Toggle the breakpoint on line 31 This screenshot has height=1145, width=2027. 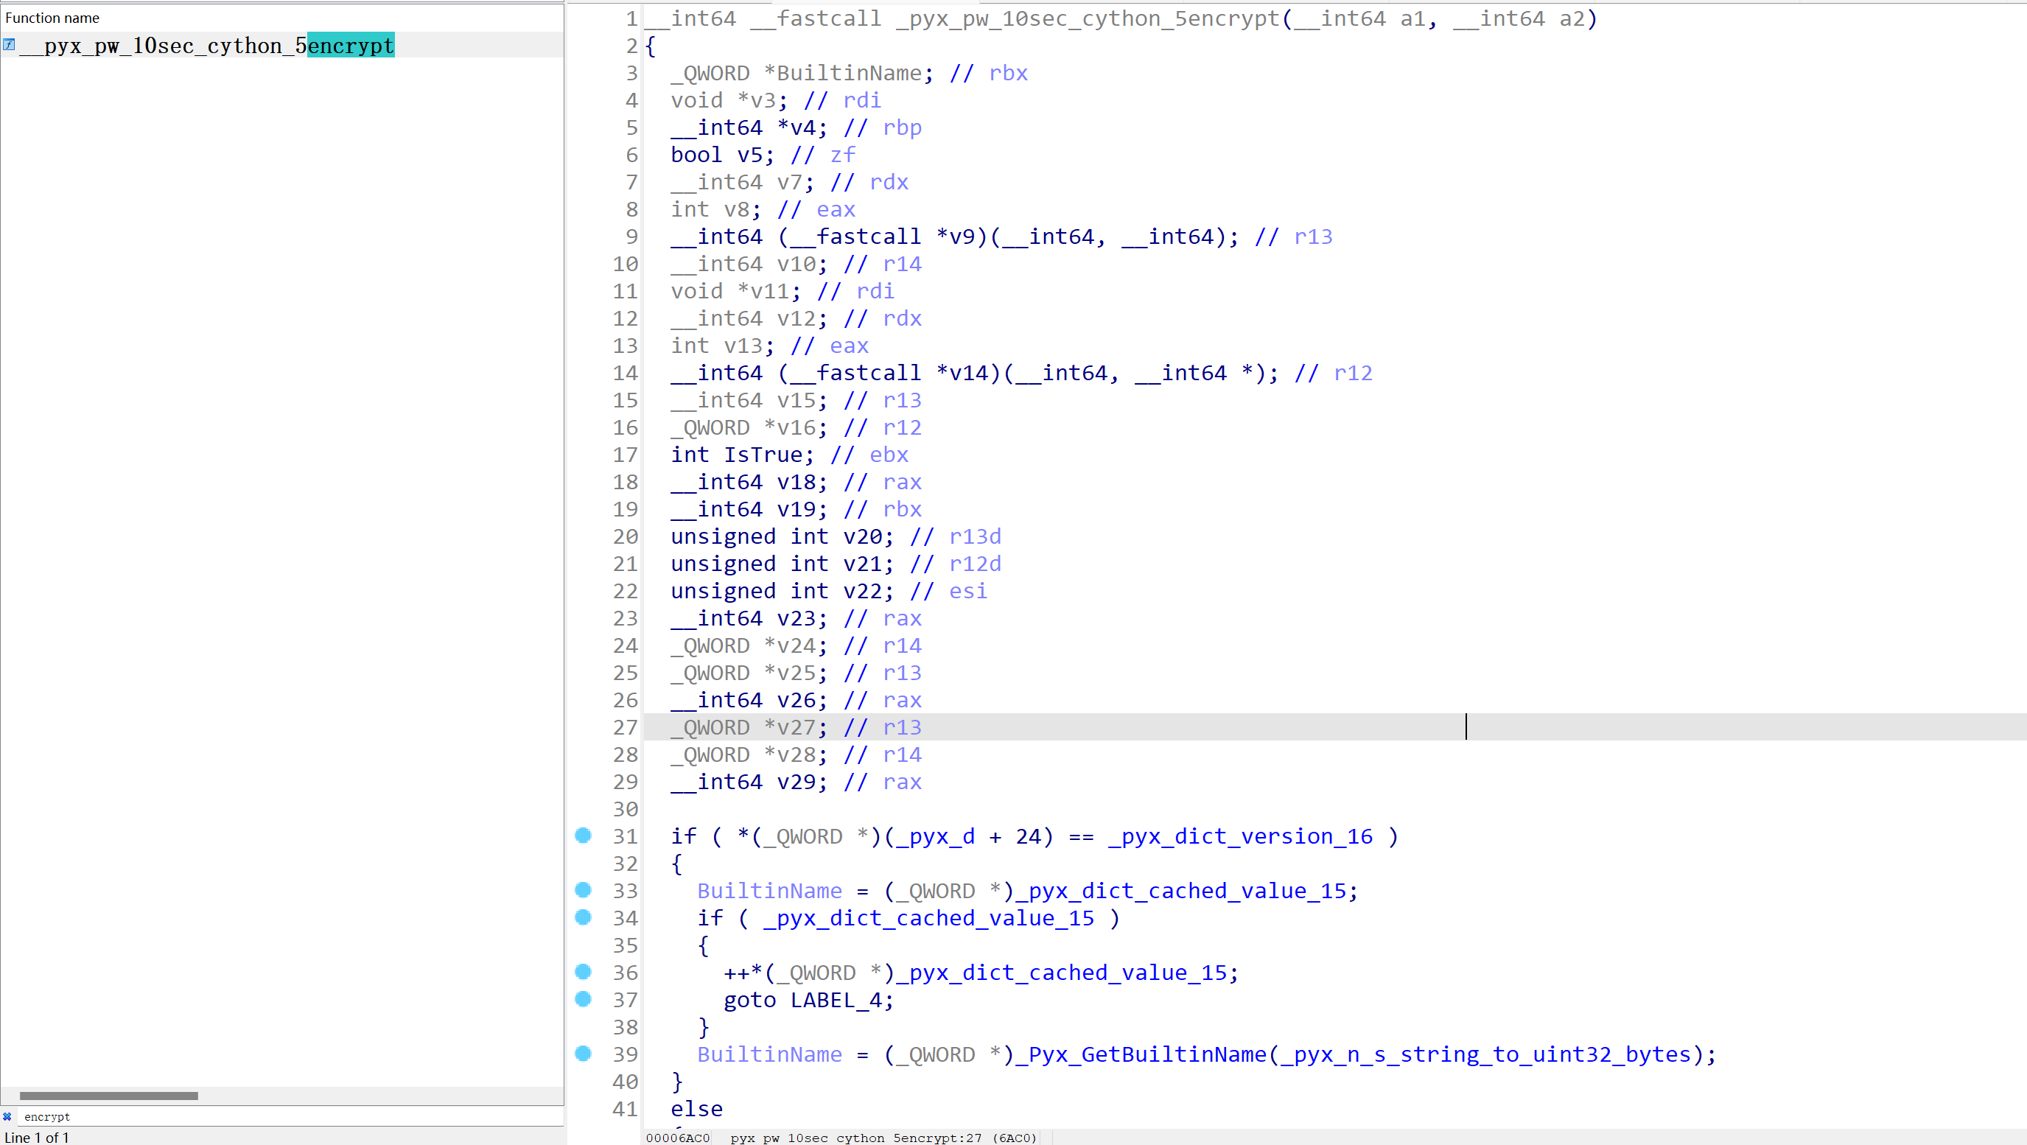[x=584, y=836]
